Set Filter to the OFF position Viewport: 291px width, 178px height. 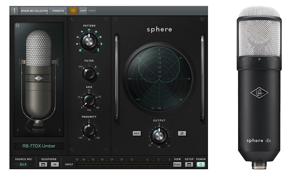[81, 67]
